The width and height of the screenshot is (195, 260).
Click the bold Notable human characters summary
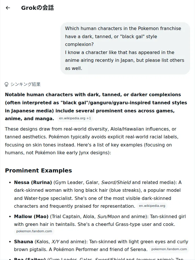click(x=96, y=107)
